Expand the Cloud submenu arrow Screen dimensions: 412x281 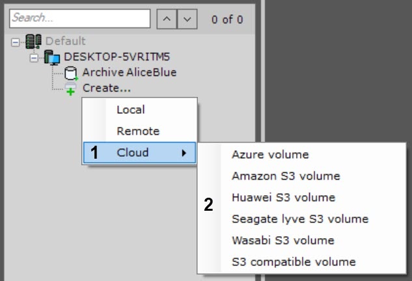tap(184, 153)
